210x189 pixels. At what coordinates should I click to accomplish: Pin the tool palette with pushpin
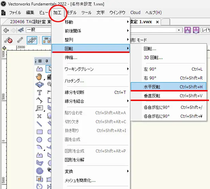(47, 61)
